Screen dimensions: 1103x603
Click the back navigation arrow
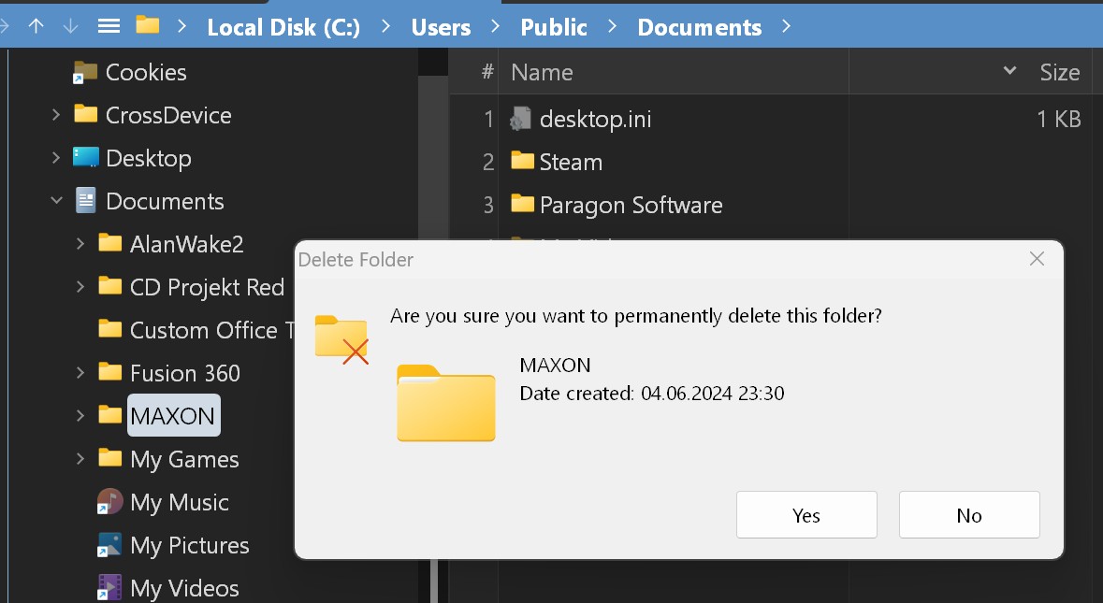pos(5,26)
